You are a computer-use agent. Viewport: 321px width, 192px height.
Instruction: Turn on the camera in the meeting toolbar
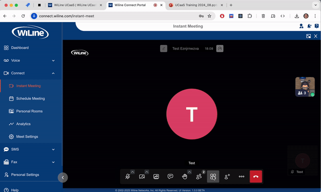click(x=142, y=176)
